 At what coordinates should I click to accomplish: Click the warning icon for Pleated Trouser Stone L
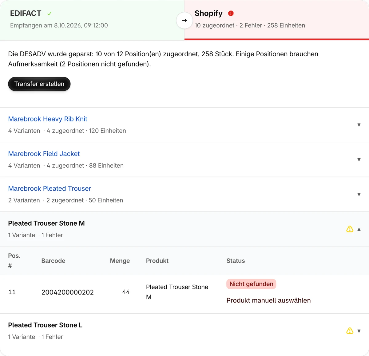350,331
